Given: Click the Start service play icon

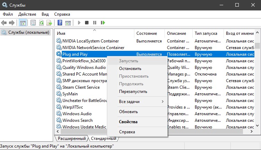Looking at the screenshot, I should (79, 23).
